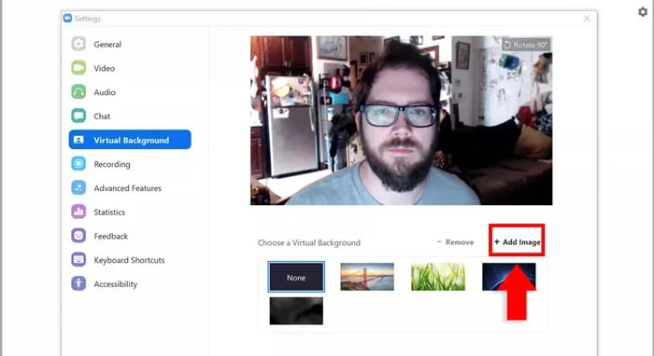Click the Chat bubble icon

click(78, 116)
